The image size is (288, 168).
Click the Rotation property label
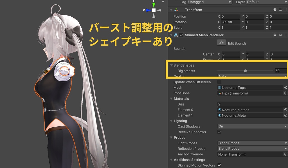pos(180,22)
